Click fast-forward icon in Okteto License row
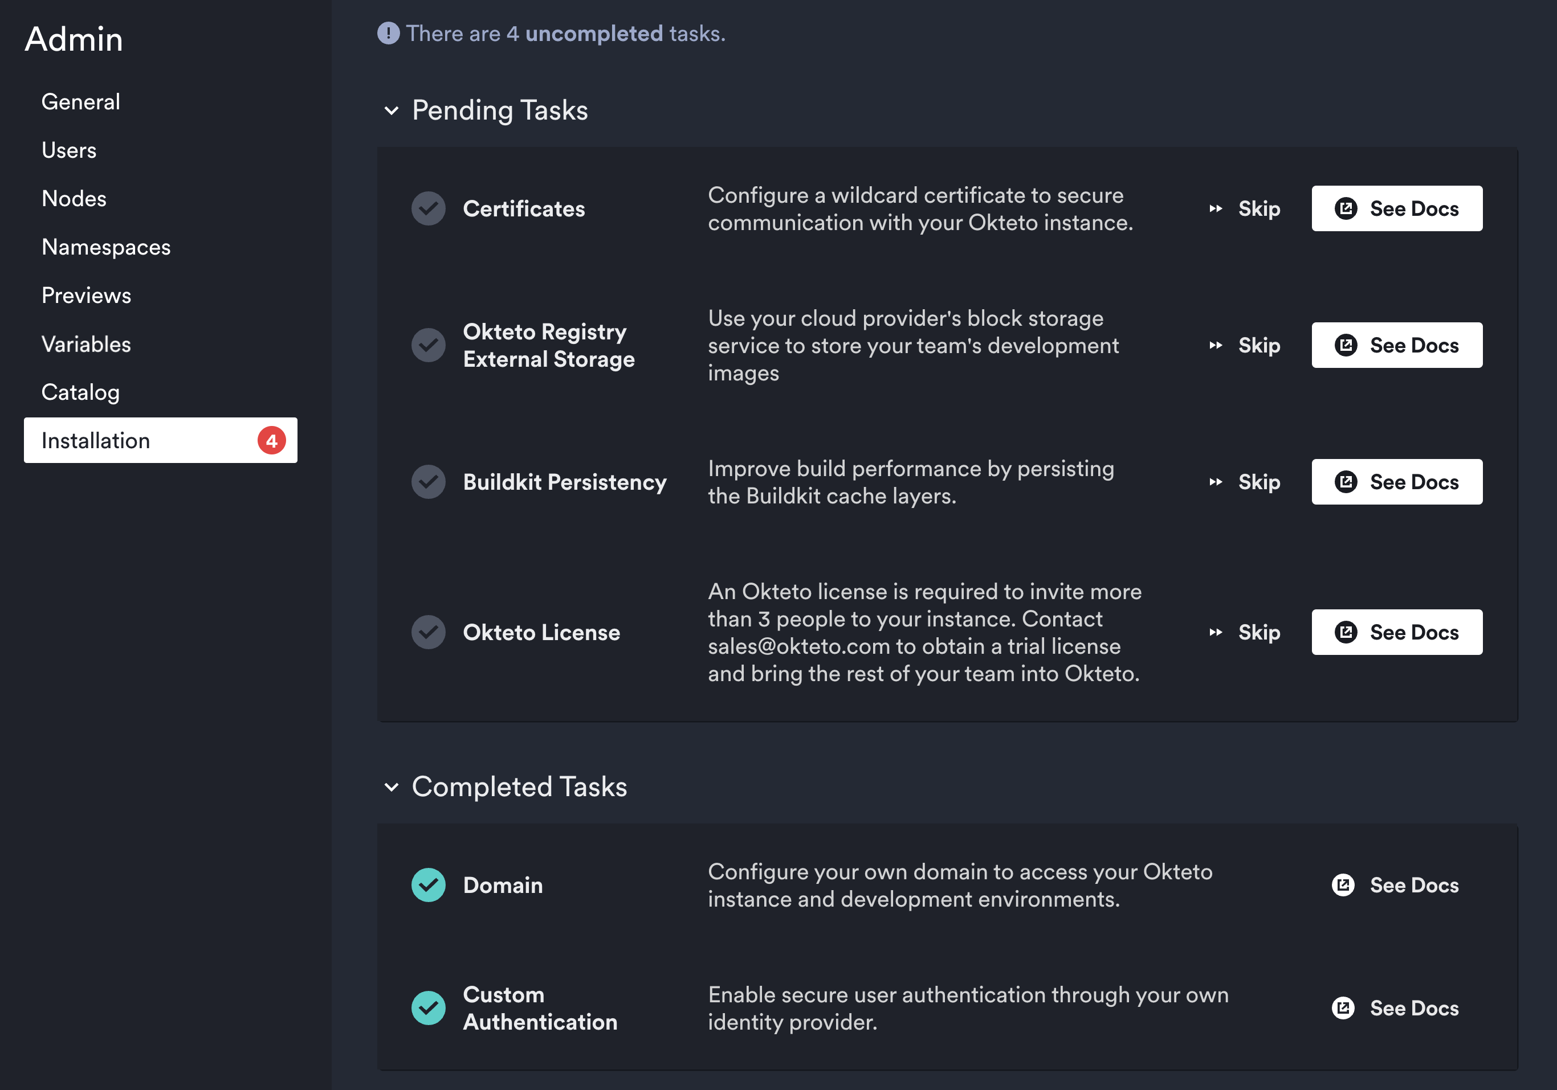1557x1090 pixels. 1216,632
